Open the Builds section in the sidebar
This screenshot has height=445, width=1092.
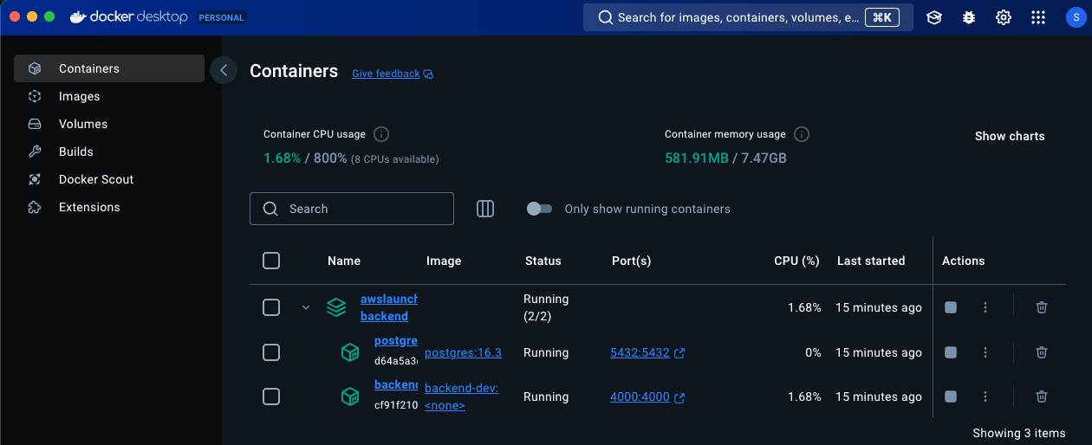pyautogui.click(x=109, y=152)
